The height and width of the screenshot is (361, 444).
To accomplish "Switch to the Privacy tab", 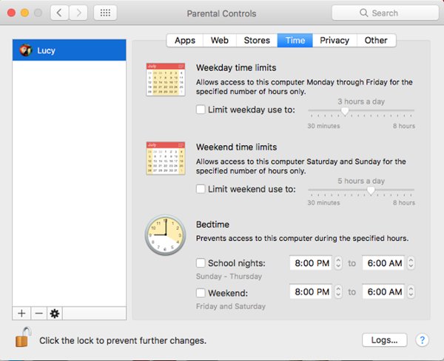I will tap(334, 41).
